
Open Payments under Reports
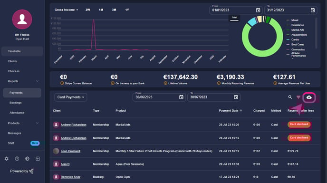pos(22,93)
